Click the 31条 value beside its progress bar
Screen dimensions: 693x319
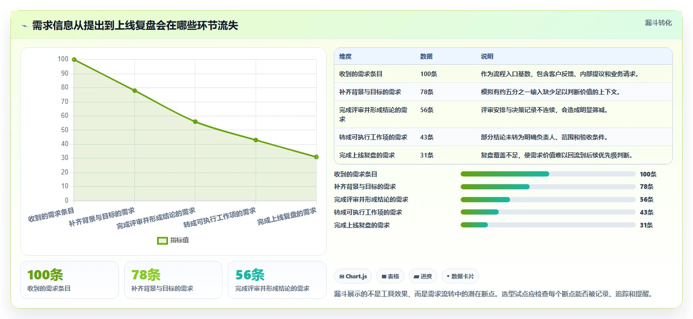tap(647, 225)
